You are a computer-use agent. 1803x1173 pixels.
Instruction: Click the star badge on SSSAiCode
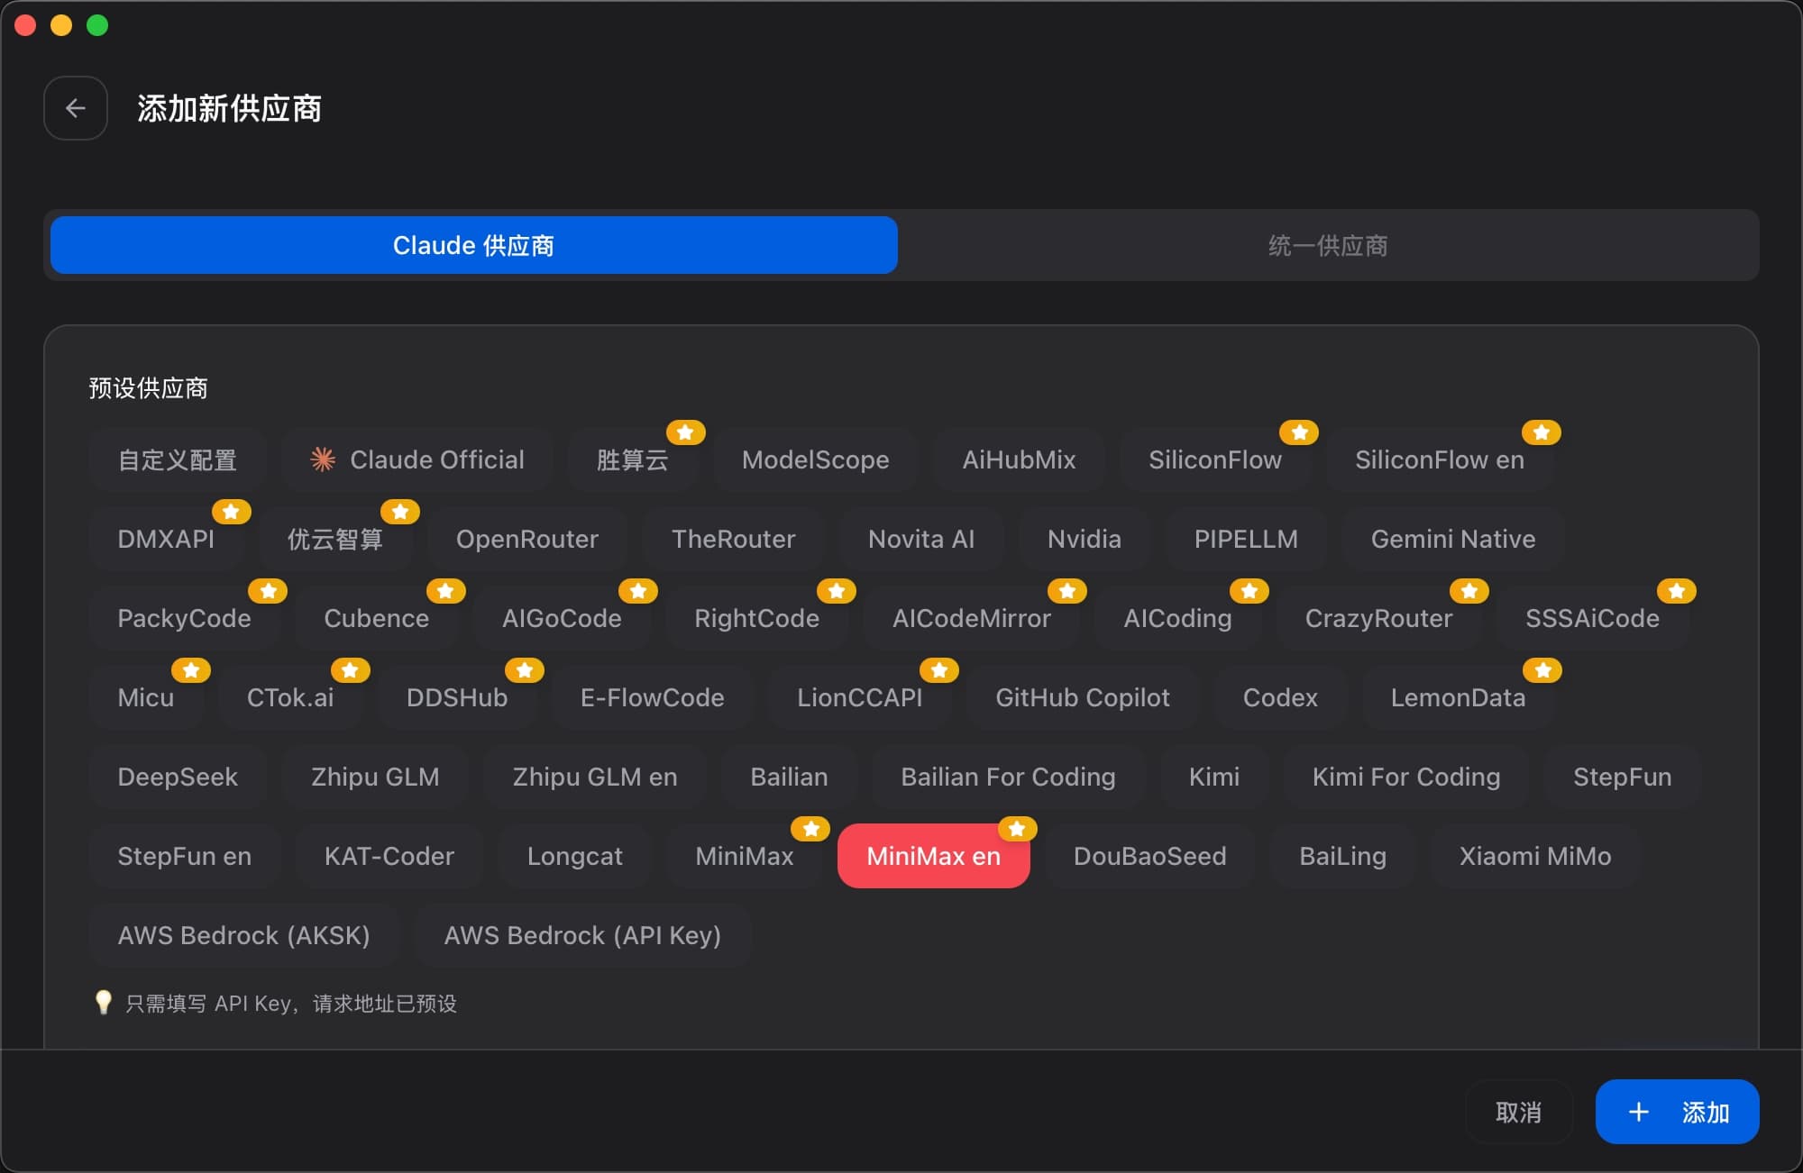pyautogui.click(x=1677, y=591)
